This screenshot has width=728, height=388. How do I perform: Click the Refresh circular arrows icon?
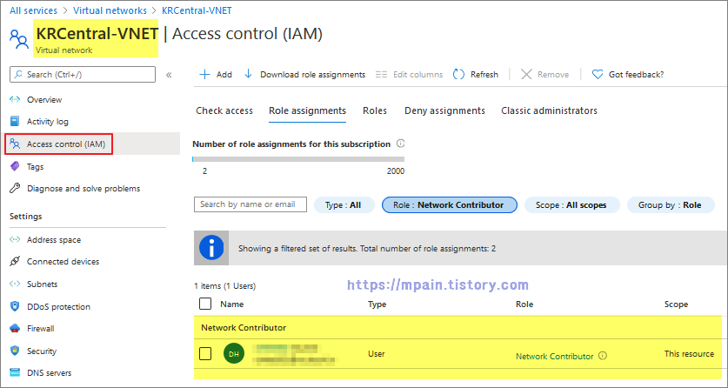(458, 74)
